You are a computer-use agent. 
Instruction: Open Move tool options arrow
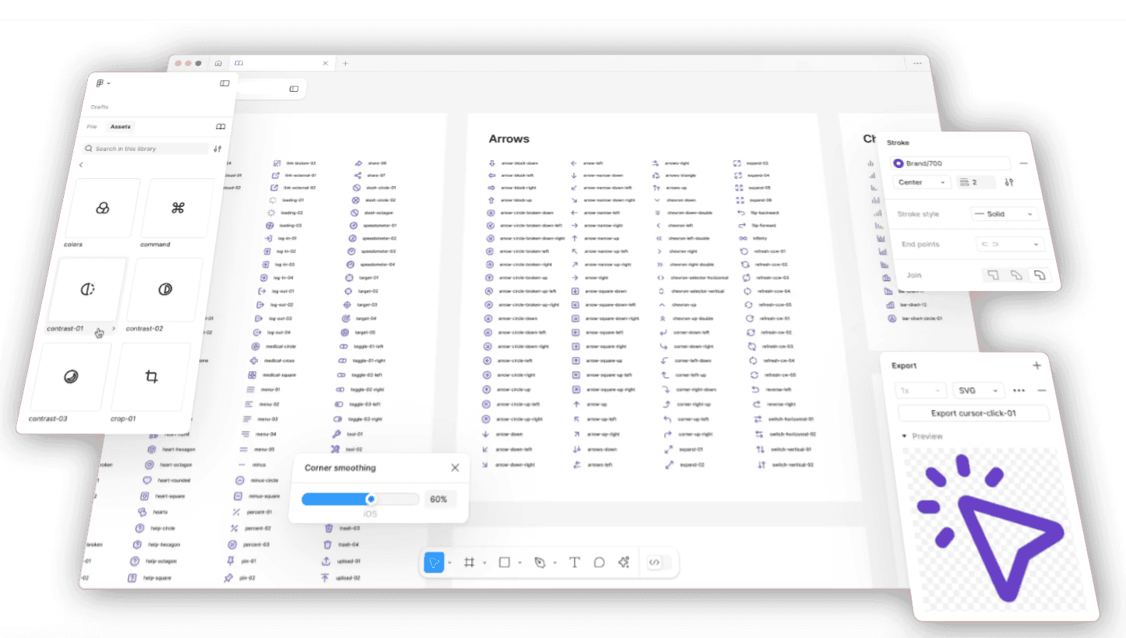(x=449, y=563)
